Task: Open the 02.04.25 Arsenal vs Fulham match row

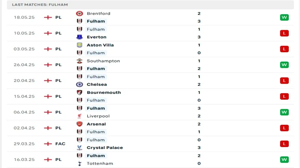Action: pos(150,128)
